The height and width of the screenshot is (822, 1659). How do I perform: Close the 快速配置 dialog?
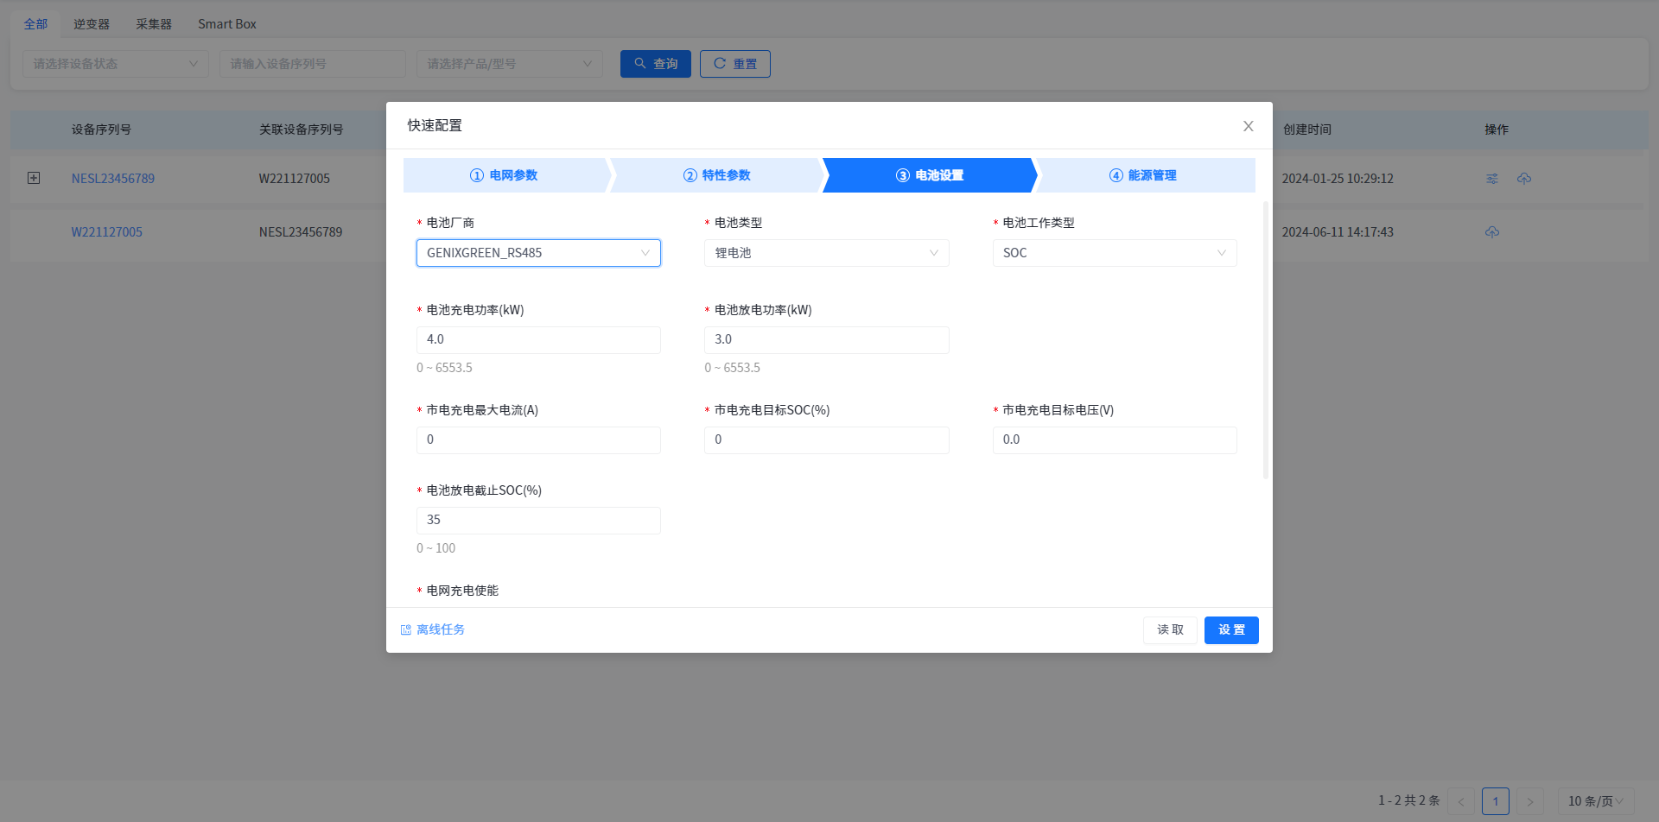tap(1248, 126)
